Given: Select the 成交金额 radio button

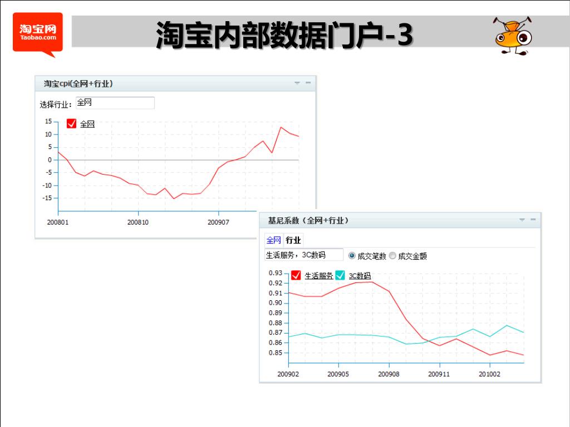Looking at the screenshot, I should 392,256.
